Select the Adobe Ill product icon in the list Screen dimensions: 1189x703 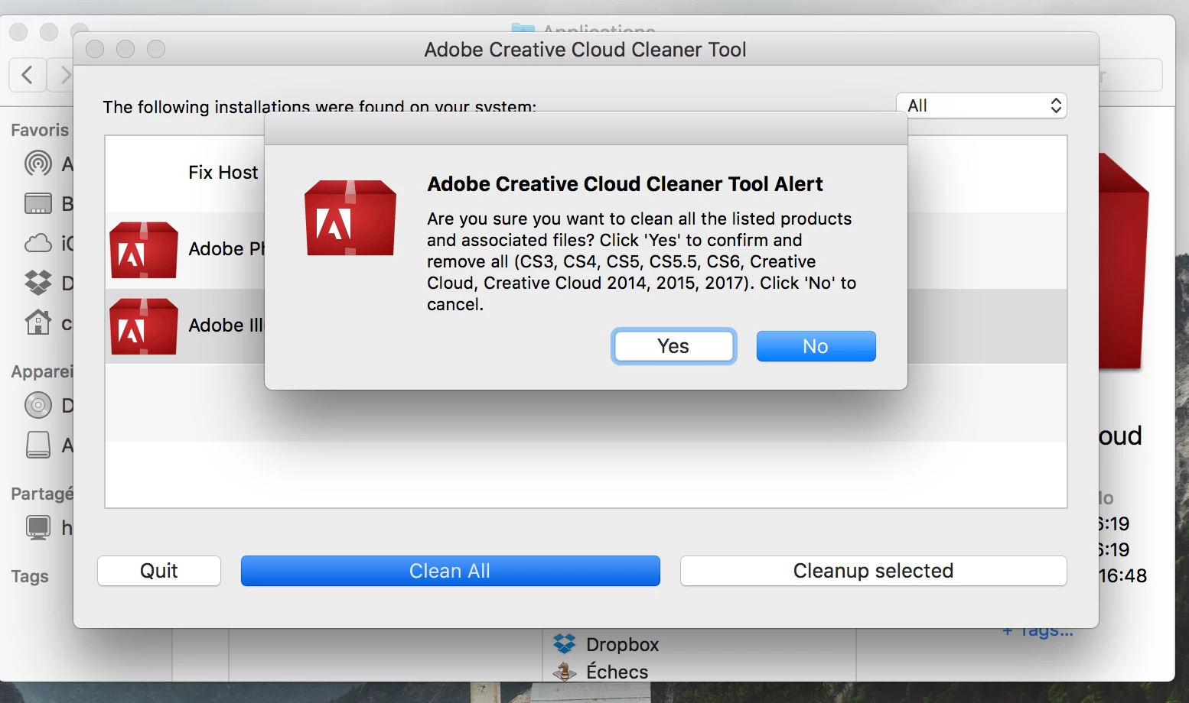[x=144, y=326]
